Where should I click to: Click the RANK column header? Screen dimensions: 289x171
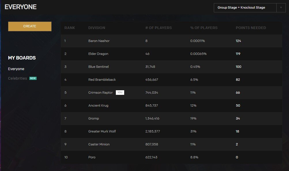[70, 28]
